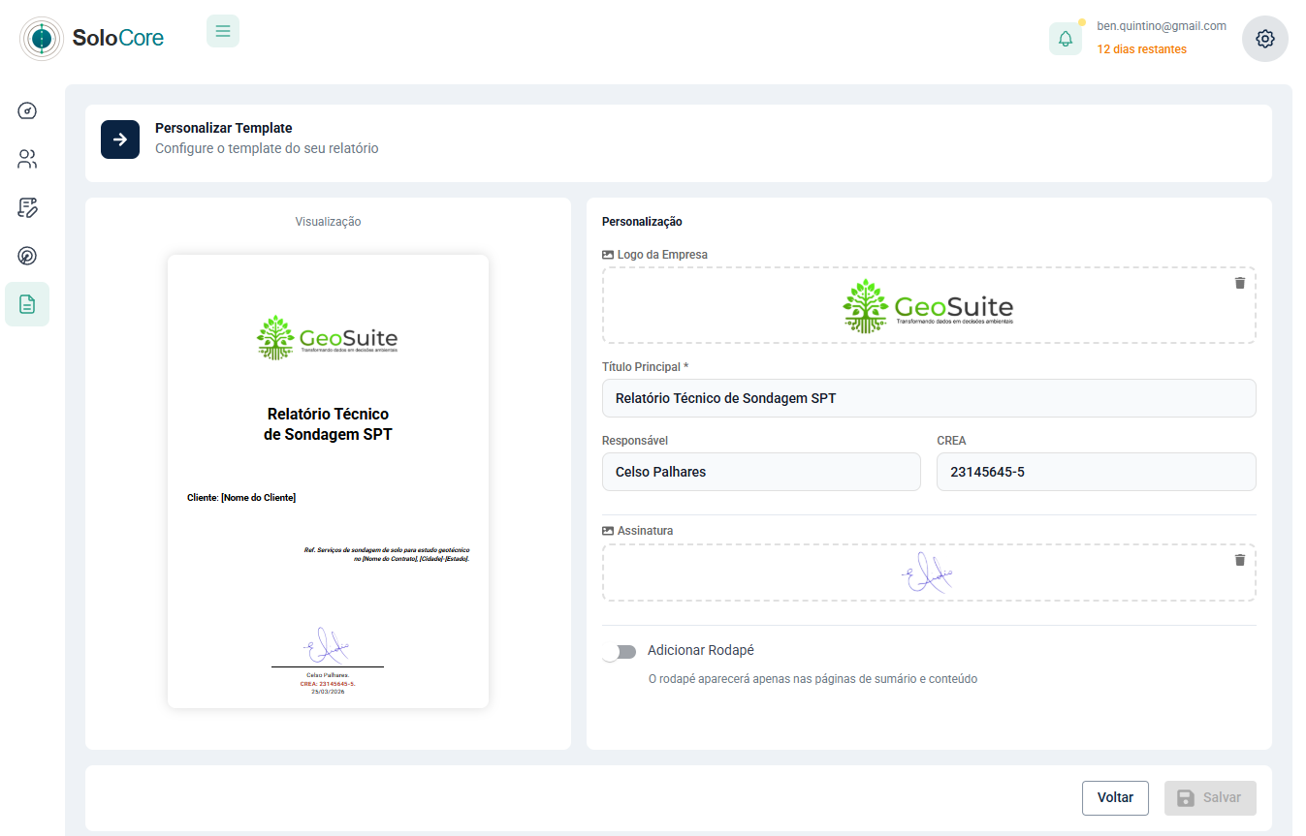Click the Logo da Empresa label

pos(662,255)
